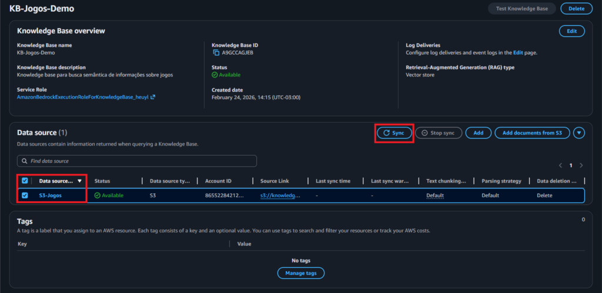Click the Sync button
602x293 pixels.
click(394, 133)
